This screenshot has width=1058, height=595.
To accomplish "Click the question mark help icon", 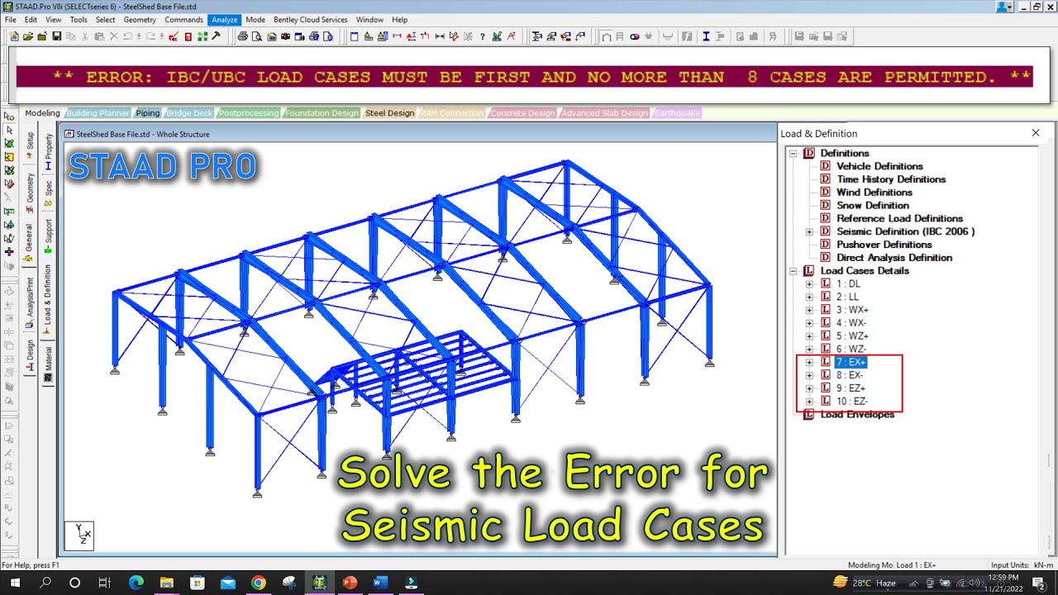I will [482, 36].
